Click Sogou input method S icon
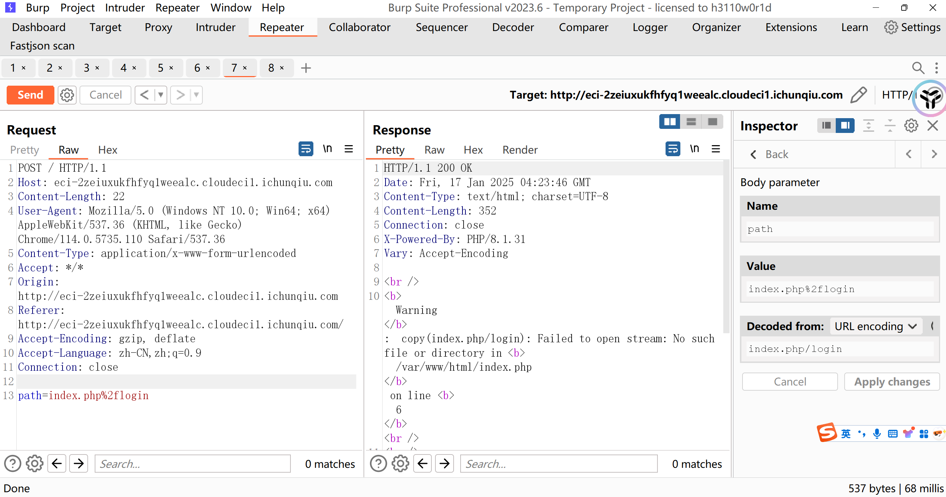The width and height of the screenshot is (946, 497). pyautogui.click(x=827, y=432)
